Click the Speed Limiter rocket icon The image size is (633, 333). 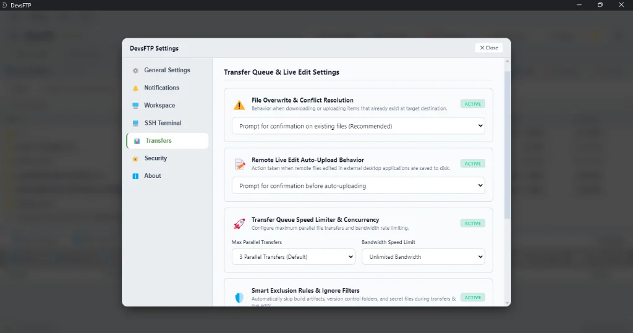(x=239, y=224)
